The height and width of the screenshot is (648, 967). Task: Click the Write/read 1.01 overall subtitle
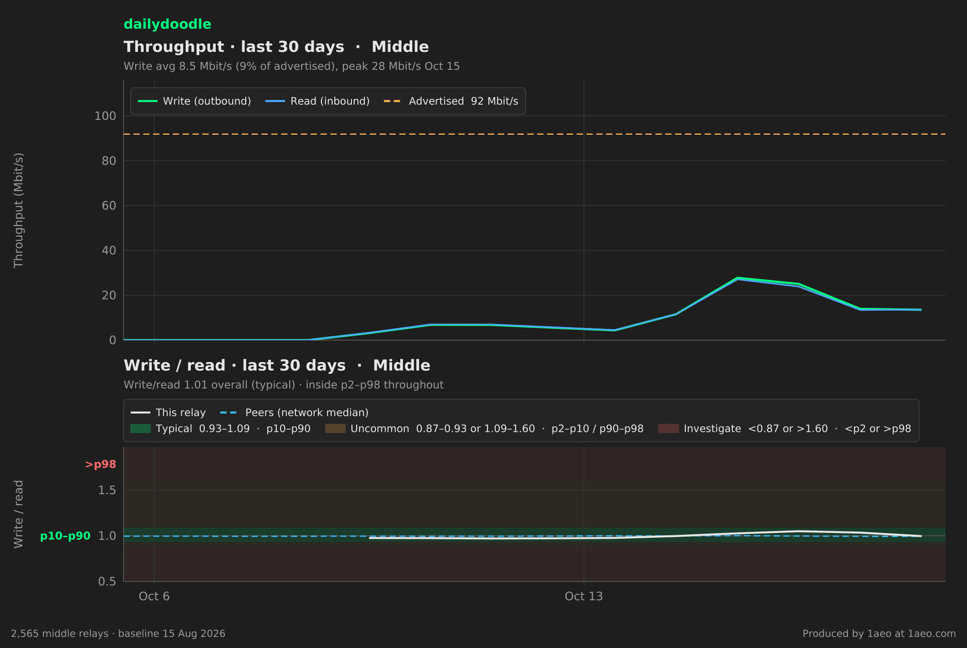[x=283, y=385]
